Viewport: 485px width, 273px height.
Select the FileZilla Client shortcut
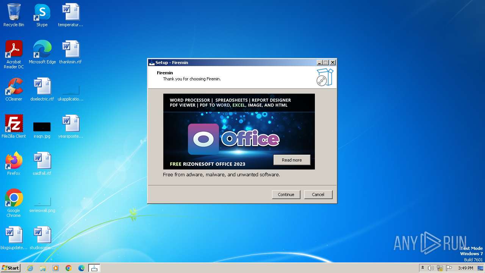click(x=14, y=127)
